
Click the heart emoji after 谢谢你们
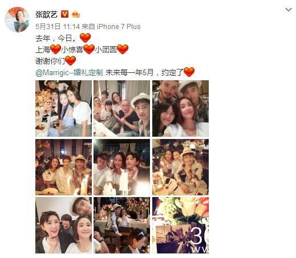[x=71, y=61]
